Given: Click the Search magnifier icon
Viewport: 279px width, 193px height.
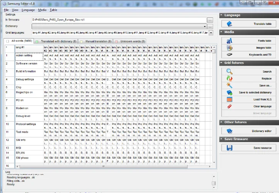Looking at the screenshot, I should click(229, 71).
